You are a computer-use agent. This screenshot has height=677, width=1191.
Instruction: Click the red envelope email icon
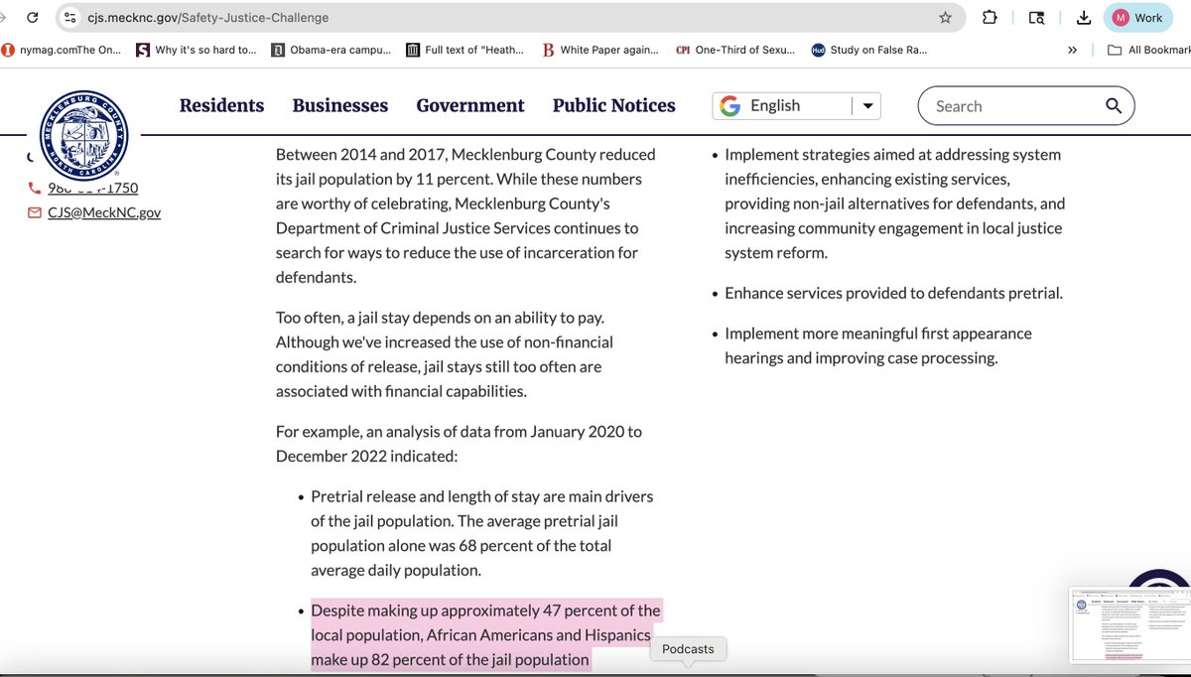(35, 212)
